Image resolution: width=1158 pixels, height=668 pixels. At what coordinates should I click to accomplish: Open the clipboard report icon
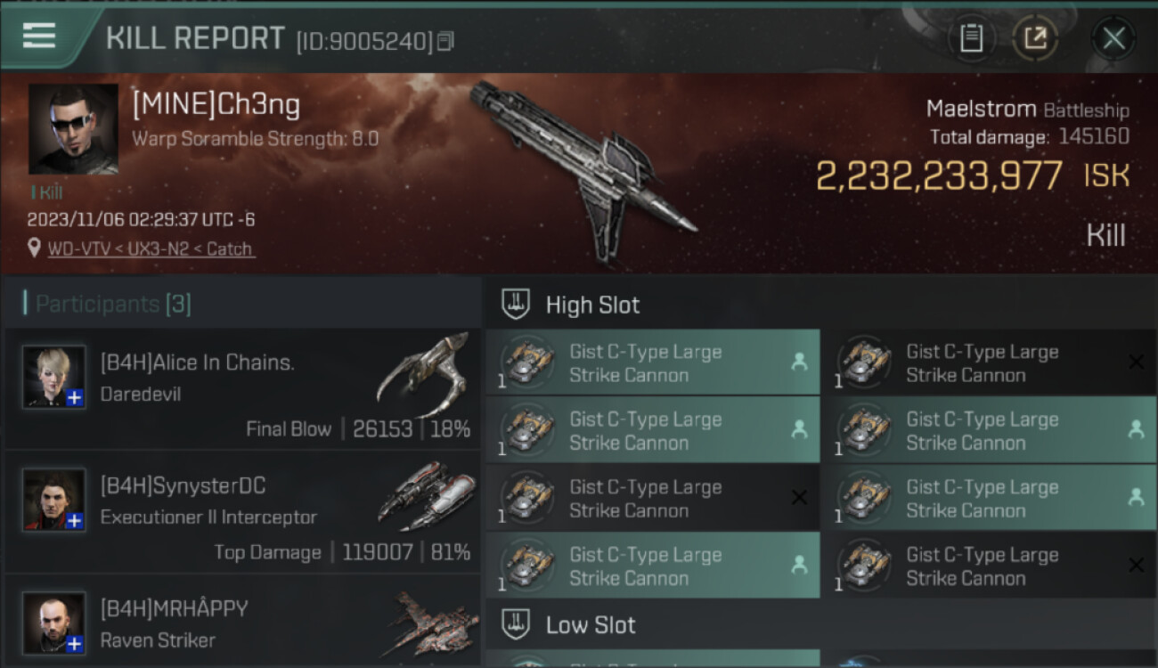pyautogui.click(x=971, y=38)
